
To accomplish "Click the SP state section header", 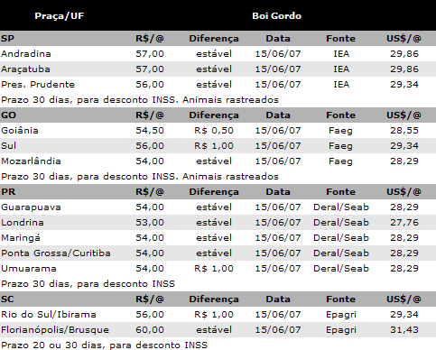I will pyautogui.click(x=218, y=39).
